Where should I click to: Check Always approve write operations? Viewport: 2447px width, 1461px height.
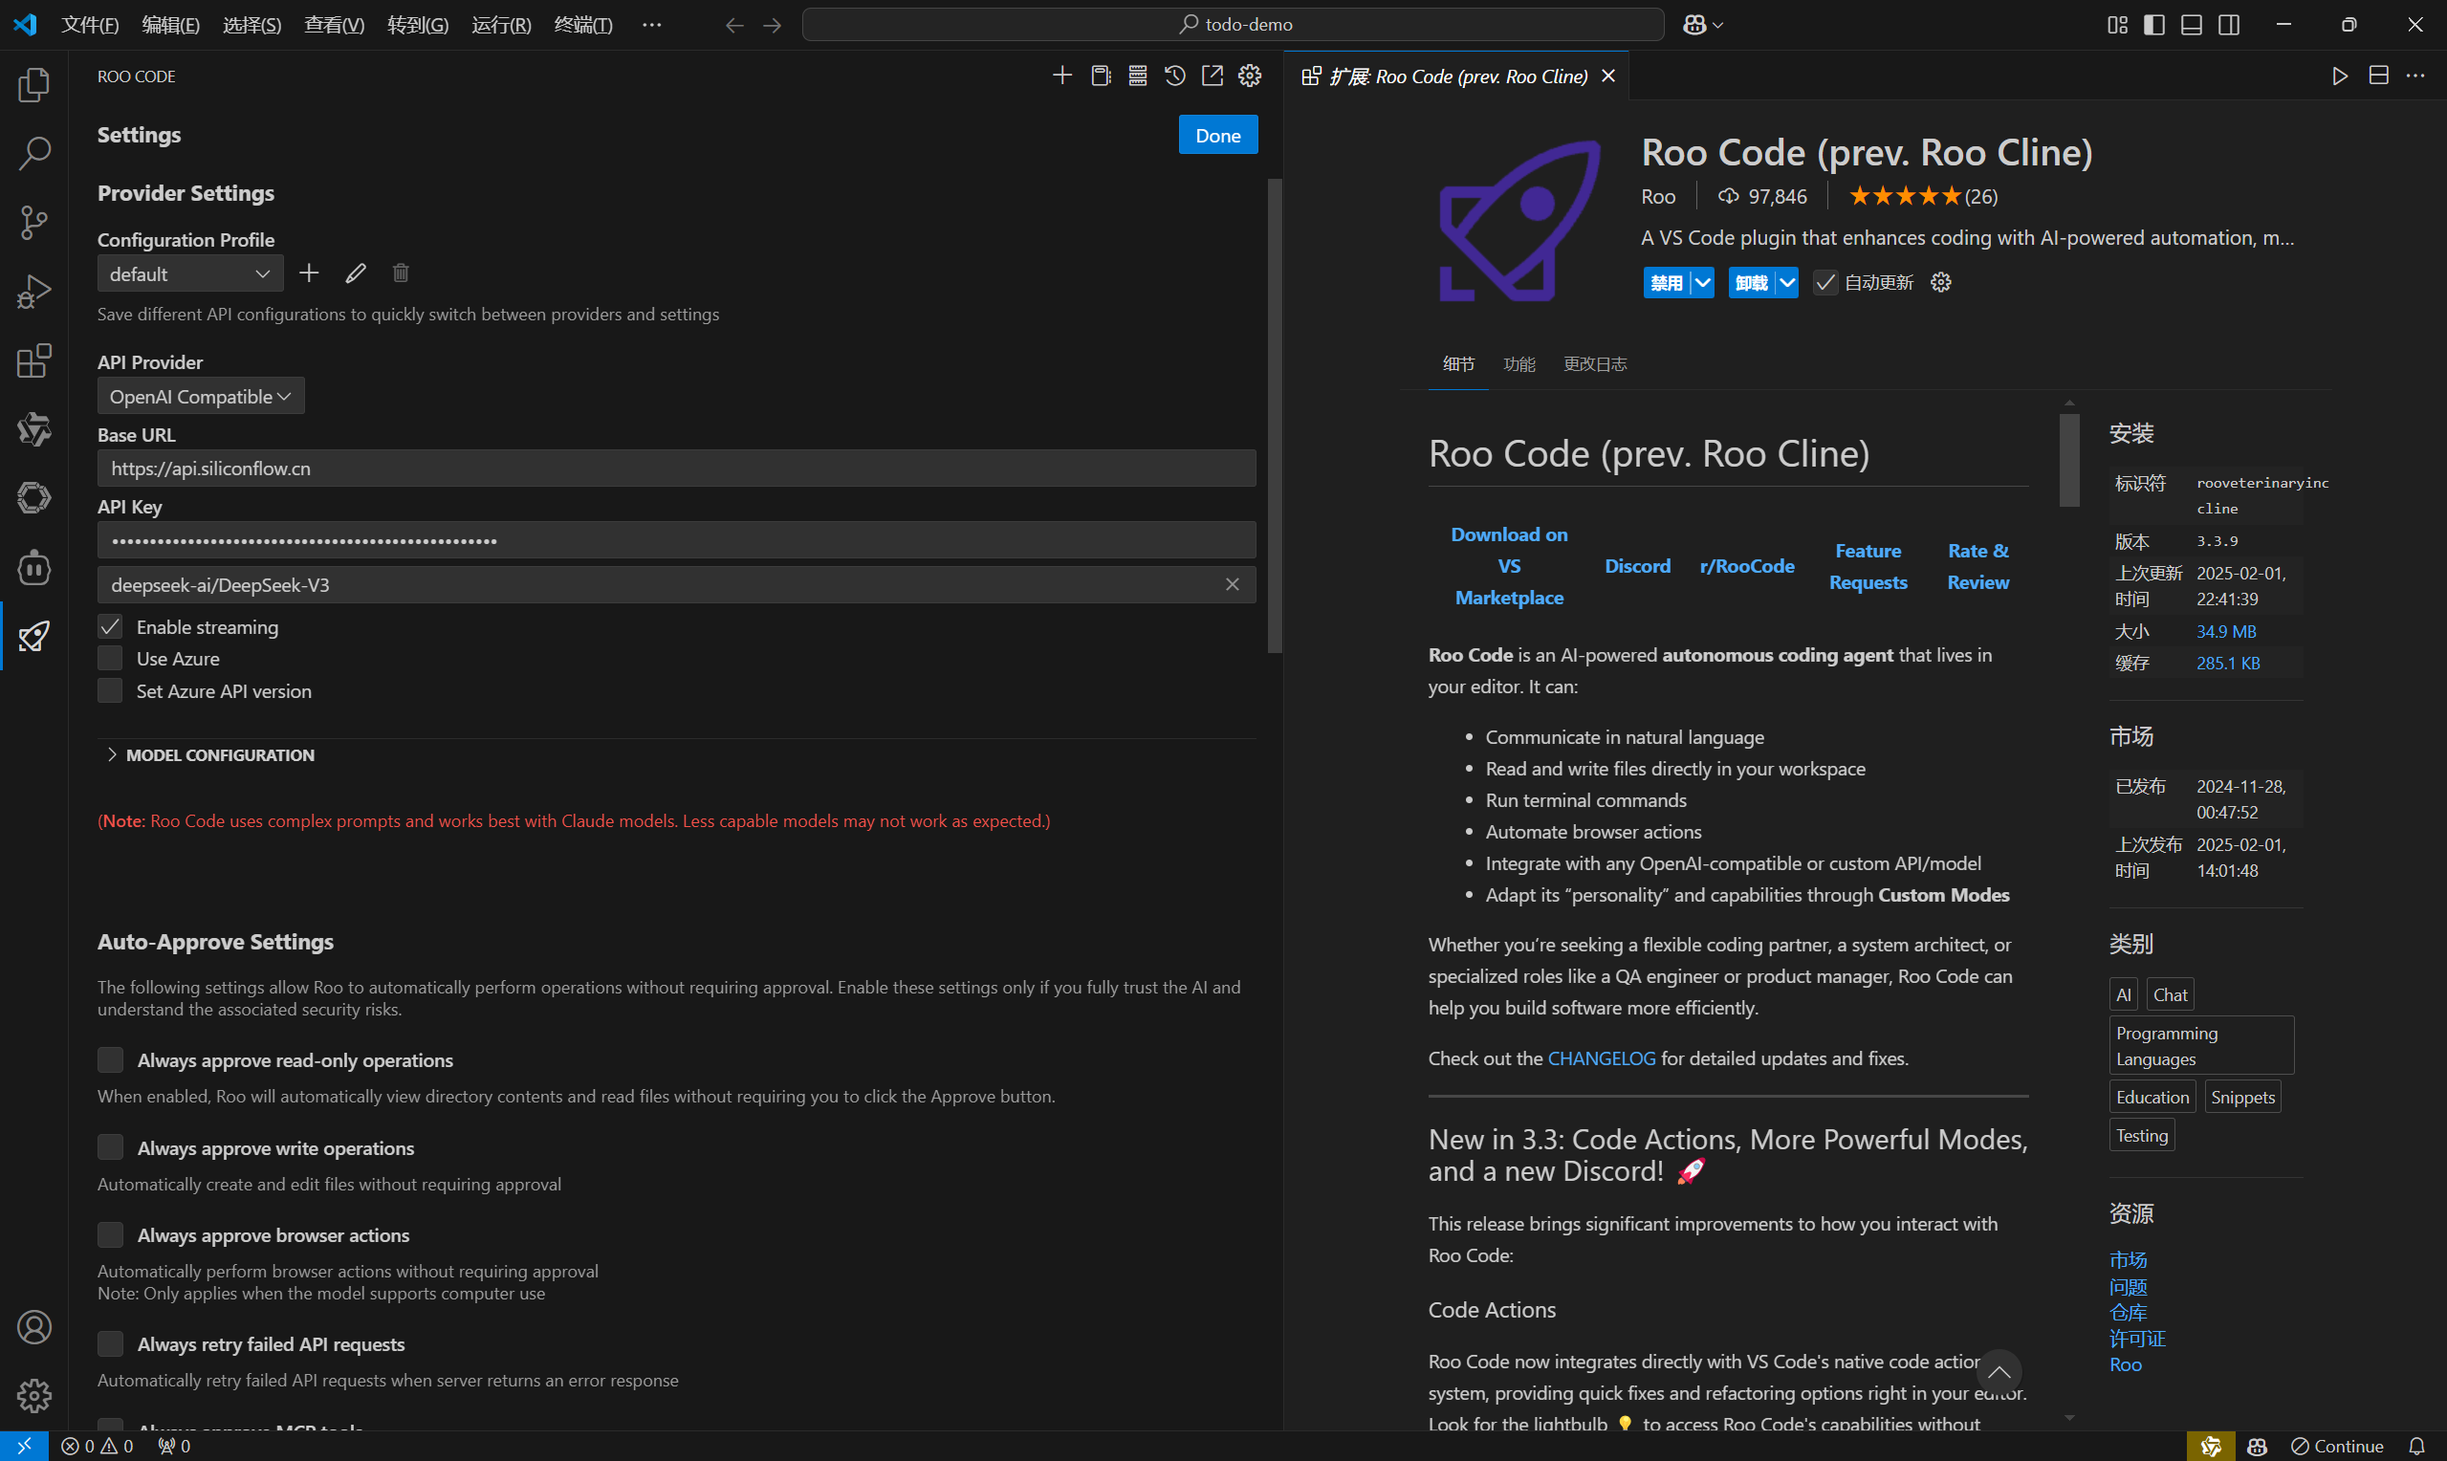[110, 1148]
